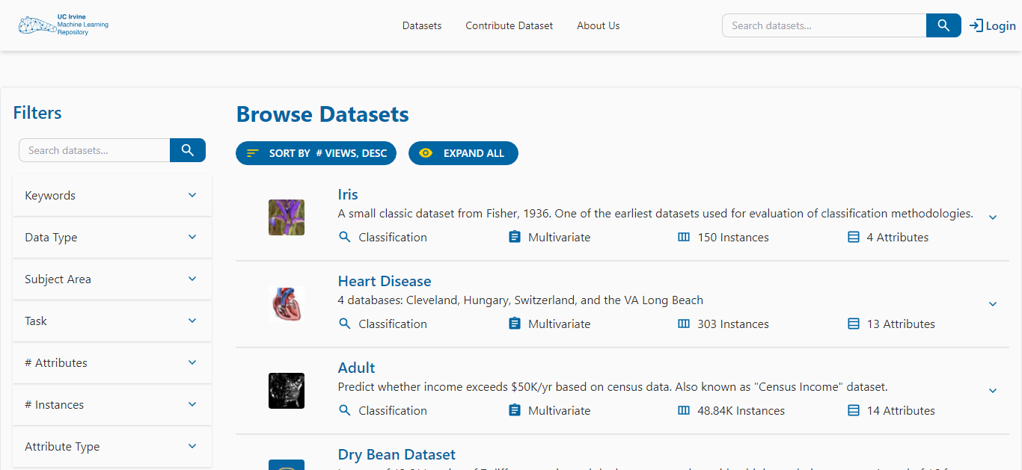Toggle Expand All dataset details

coord(463,153)
